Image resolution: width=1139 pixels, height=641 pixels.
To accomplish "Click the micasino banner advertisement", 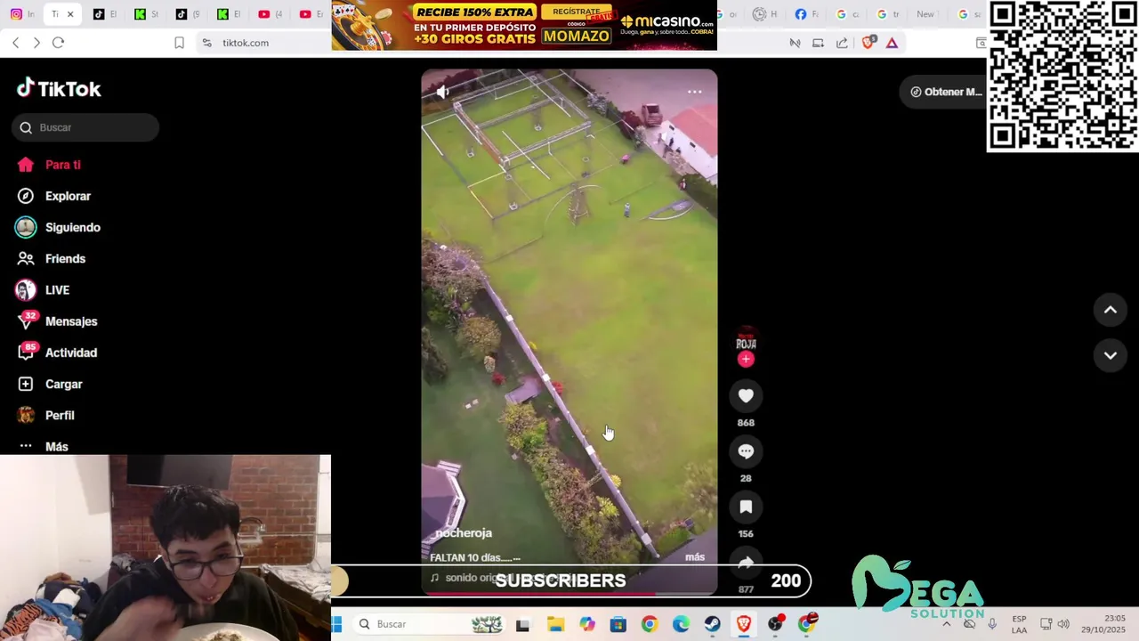I will pos(524,25).
